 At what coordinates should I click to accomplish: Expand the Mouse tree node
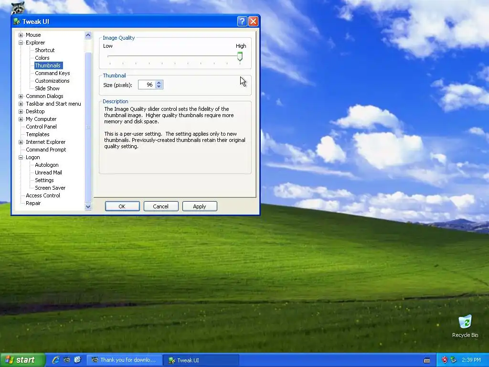21,35
